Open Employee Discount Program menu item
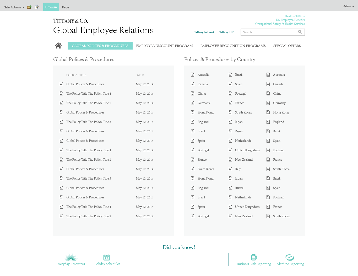Viewport: 358px width, 276px height. pyautogui.click(x=165, y=46)
